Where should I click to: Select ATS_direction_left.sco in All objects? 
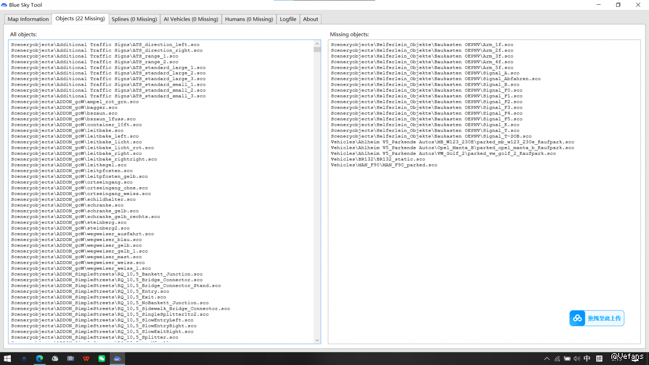(106, 45)
